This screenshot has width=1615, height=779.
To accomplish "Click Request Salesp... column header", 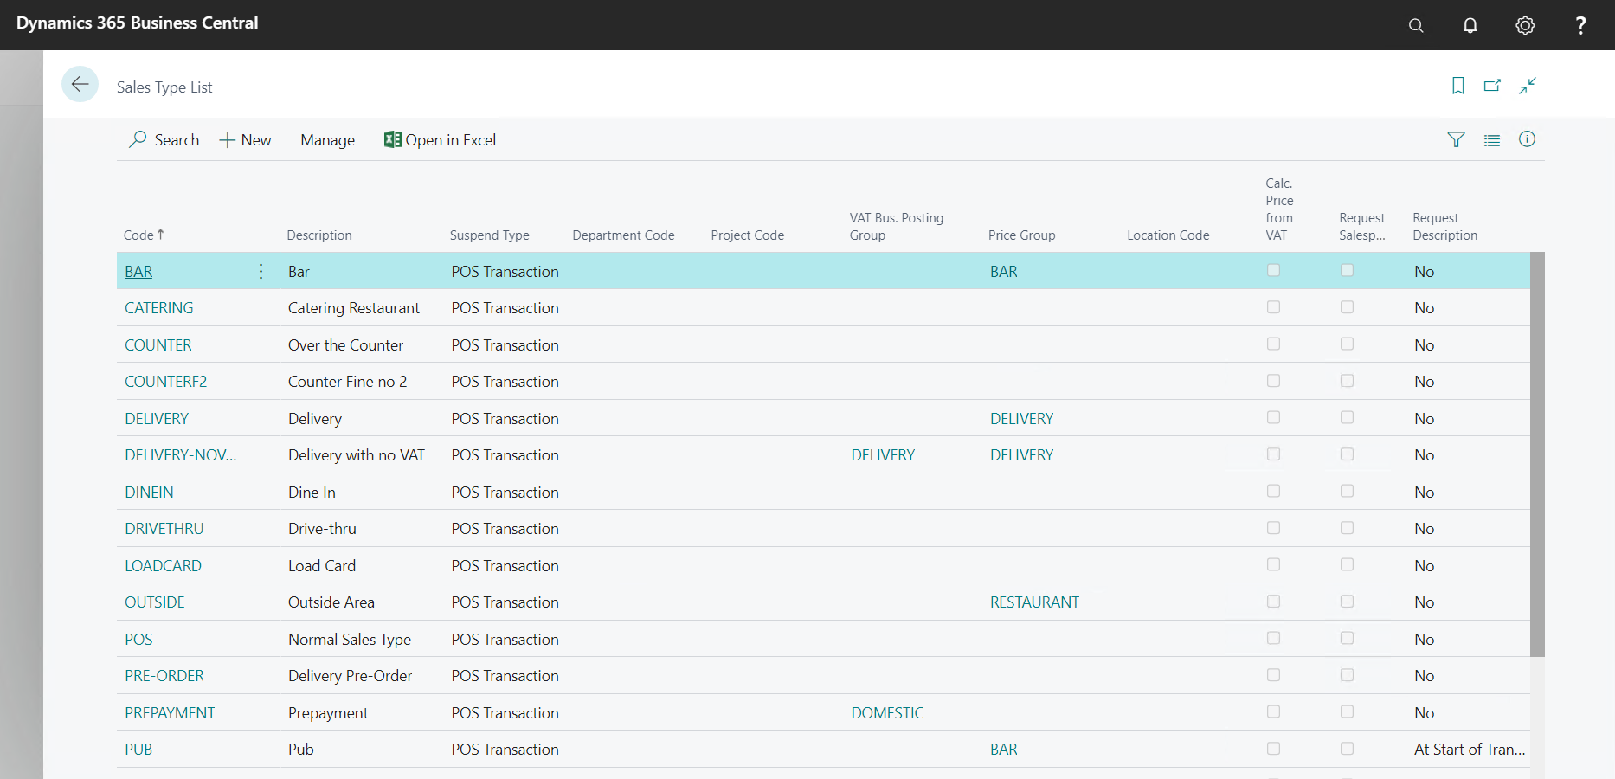I will pos(1362,227).
